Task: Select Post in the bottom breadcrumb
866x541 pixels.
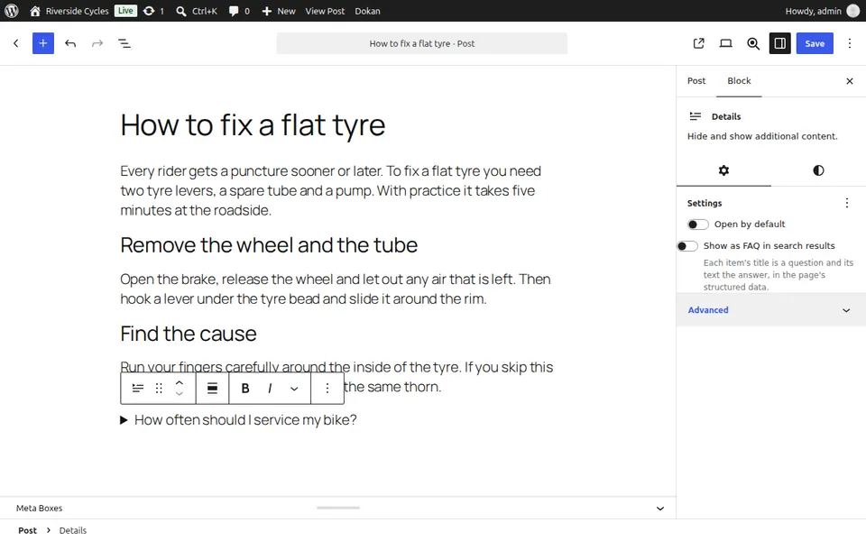Action: [x=28, y=530]
